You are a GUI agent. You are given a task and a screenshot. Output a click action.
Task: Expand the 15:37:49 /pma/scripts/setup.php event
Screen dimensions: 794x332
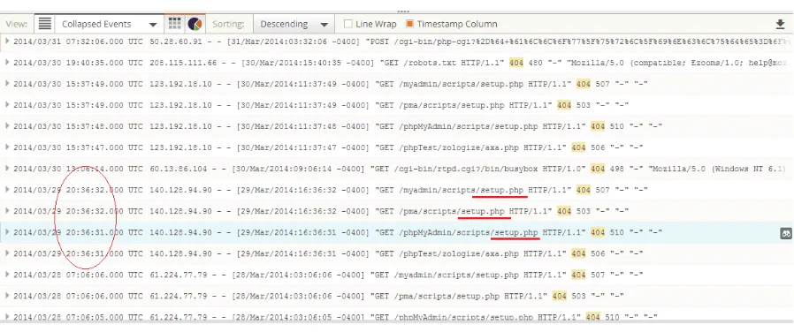7,104
